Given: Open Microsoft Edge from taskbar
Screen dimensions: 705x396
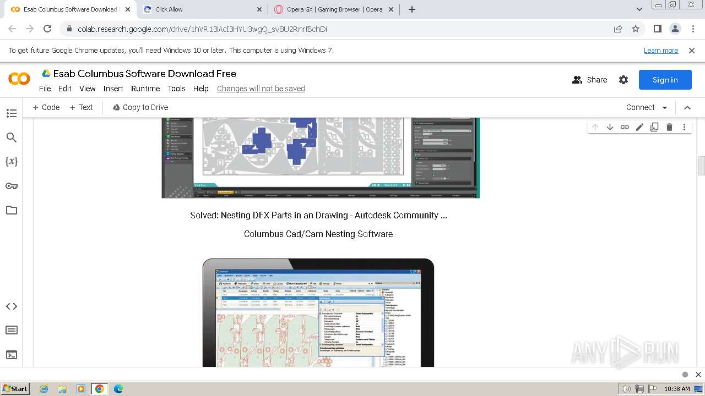Looking at the screenshot, I should pyautogui.click(x=118, y=389).
